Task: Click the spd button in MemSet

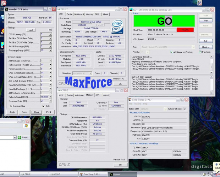Action: (31, 30)
